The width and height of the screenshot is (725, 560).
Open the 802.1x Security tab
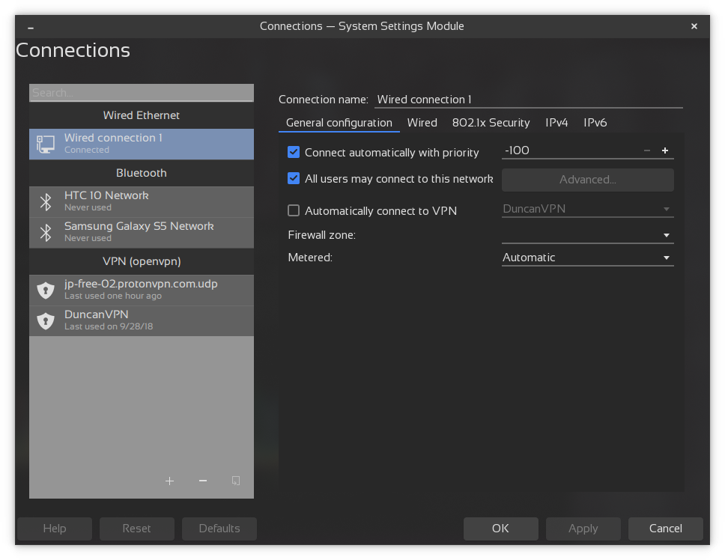[491, 122]
